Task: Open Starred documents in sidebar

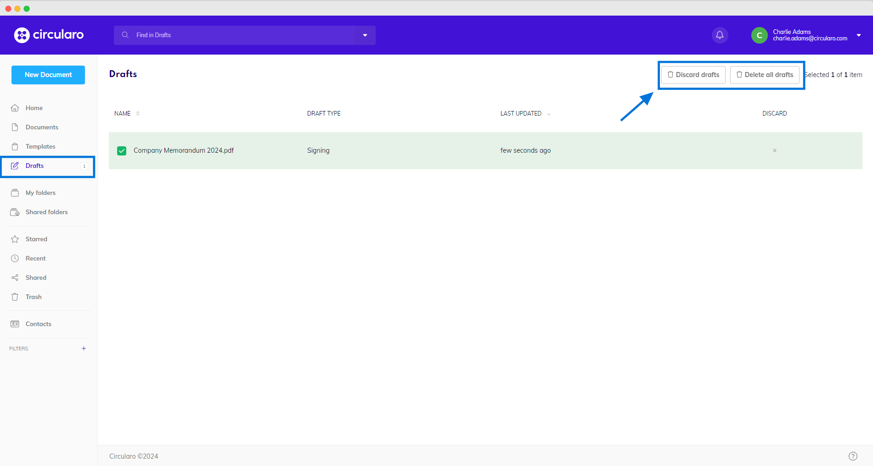Action: click(36, 239)
